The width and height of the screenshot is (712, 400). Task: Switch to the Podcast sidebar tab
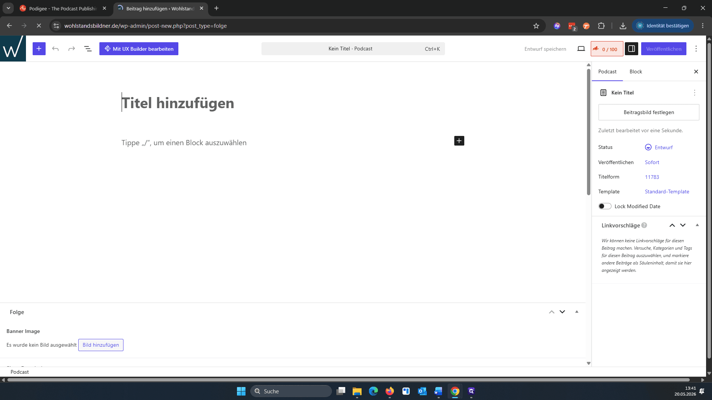pos(607,71)
